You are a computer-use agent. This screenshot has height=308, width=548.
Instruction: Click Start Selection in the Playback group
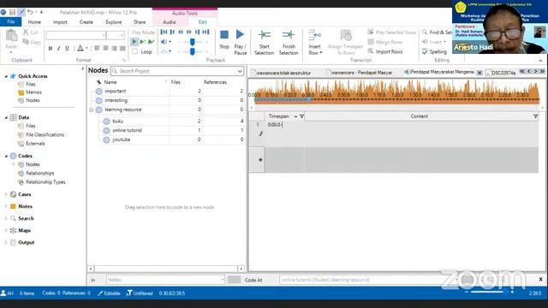[x=264, y=43]
